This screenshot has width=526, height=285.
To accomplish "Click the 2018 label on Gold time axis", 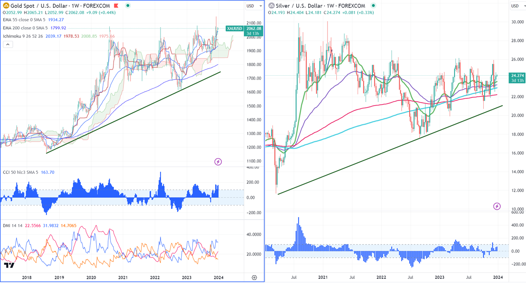I will tap(27, 278).
